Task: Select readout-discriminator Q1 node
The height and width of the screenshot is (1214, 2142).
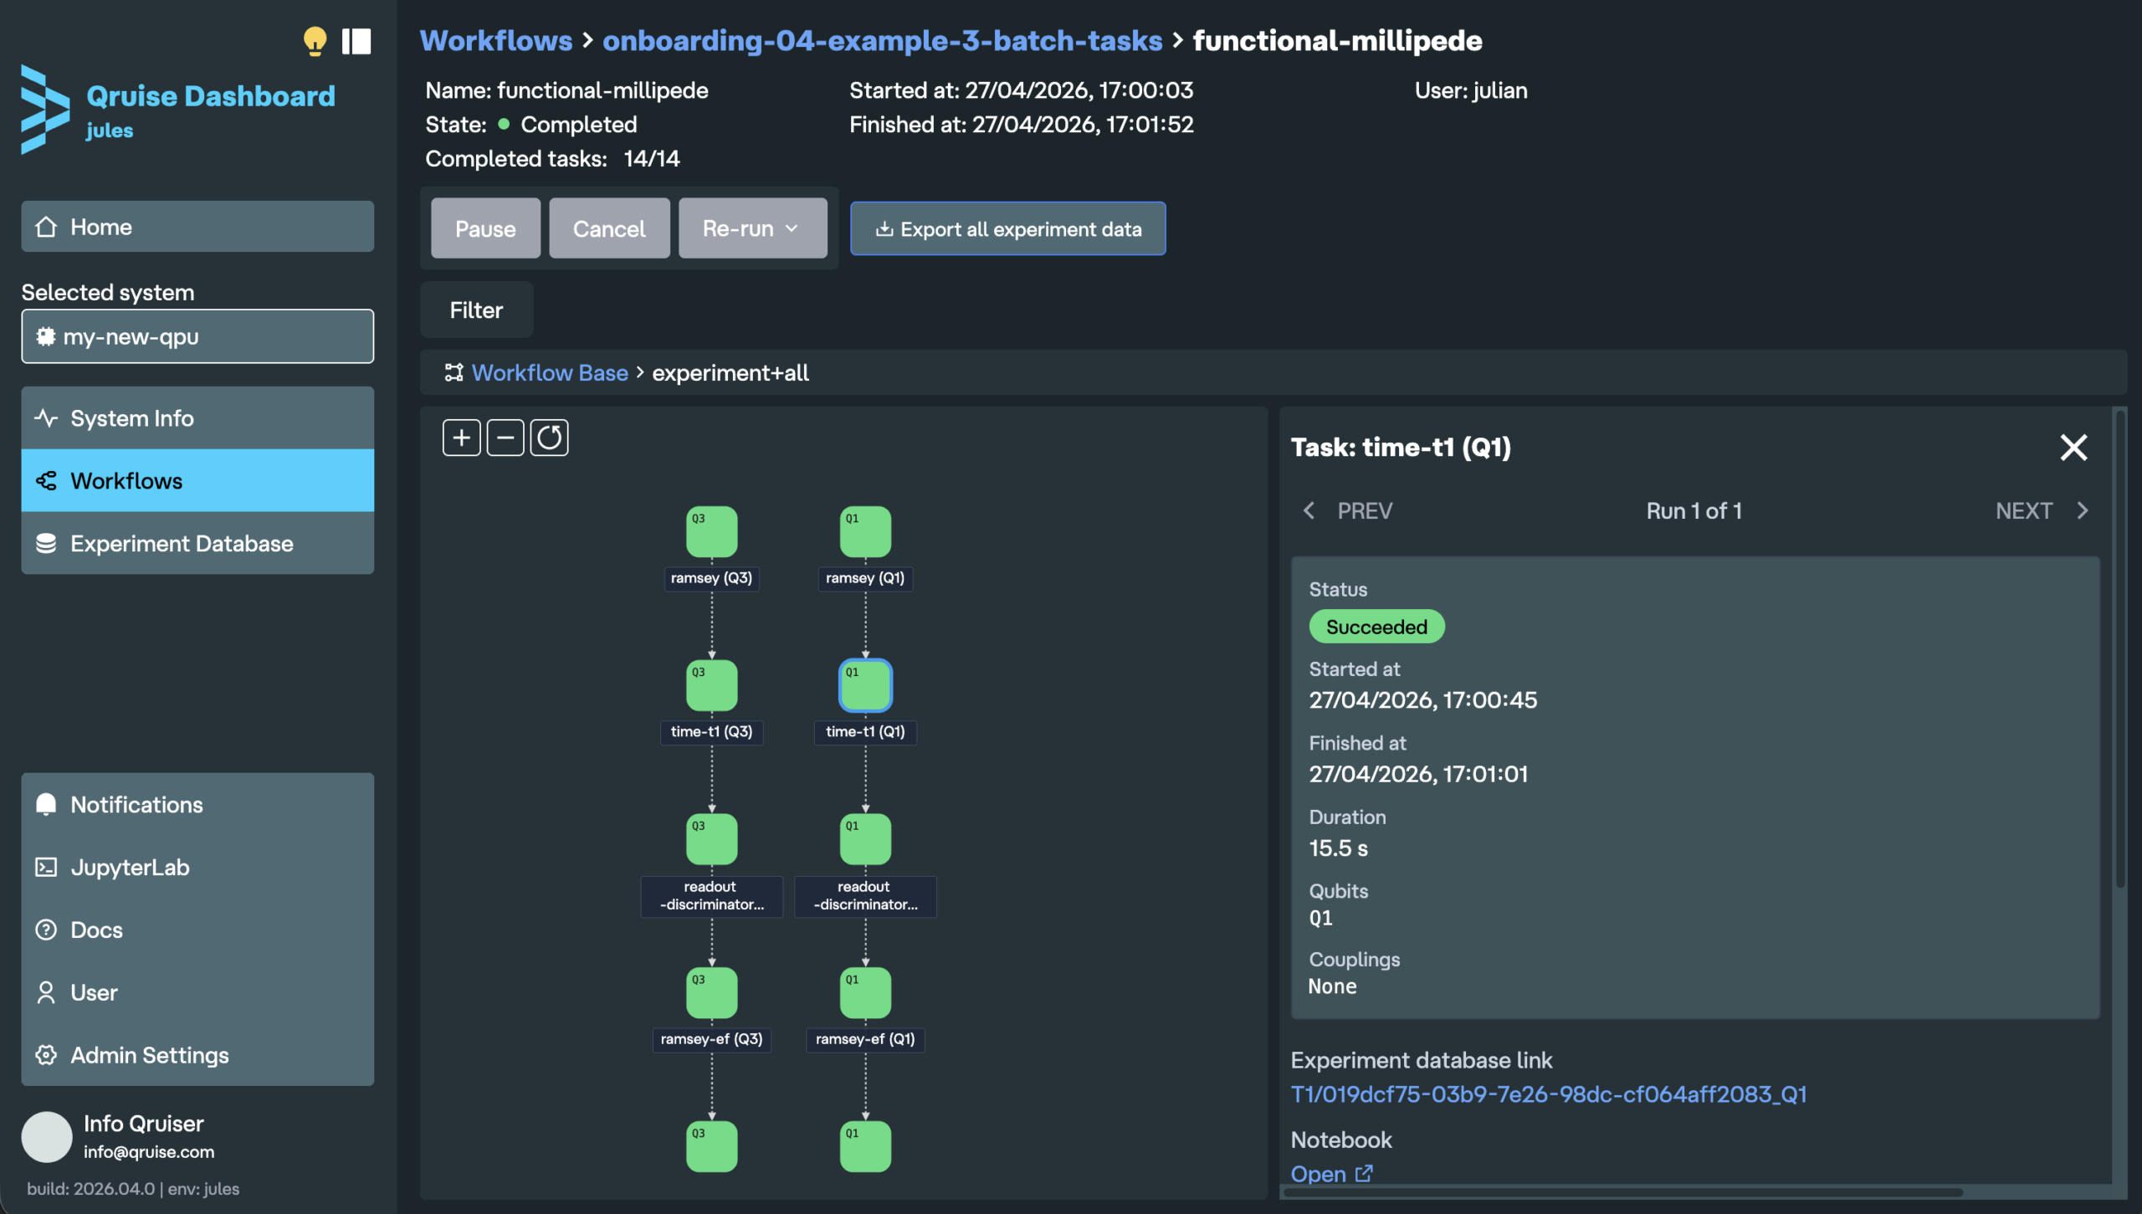Action: 865,839
